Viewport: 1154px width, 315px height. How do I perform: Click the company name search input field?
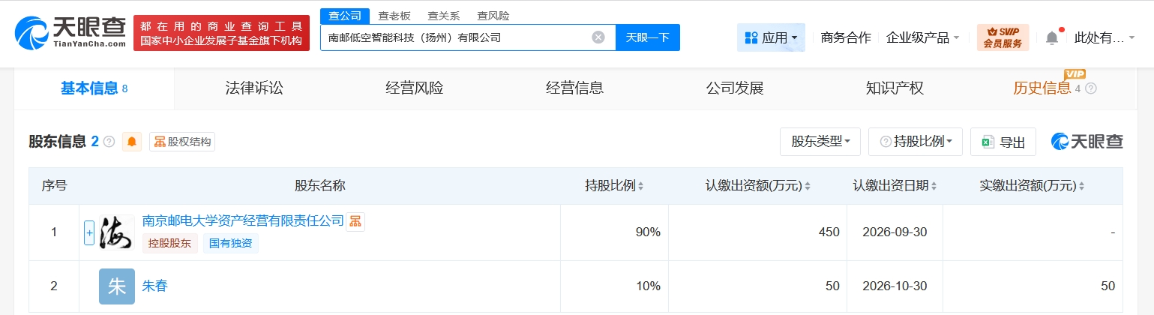(x=454, y=37)
